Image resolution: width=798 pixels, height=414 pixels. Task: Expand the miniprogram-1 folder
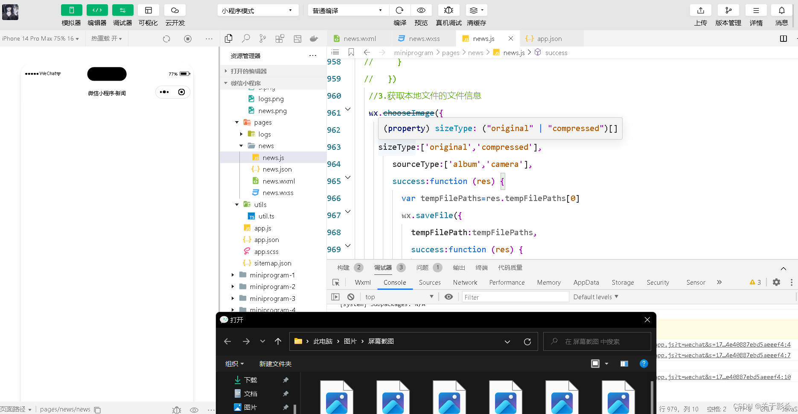pos(233,275)
